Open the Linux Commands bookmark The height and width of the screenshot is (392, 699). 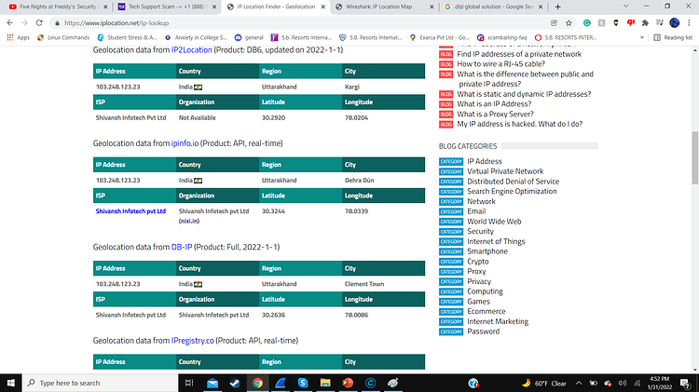point(63,37)
